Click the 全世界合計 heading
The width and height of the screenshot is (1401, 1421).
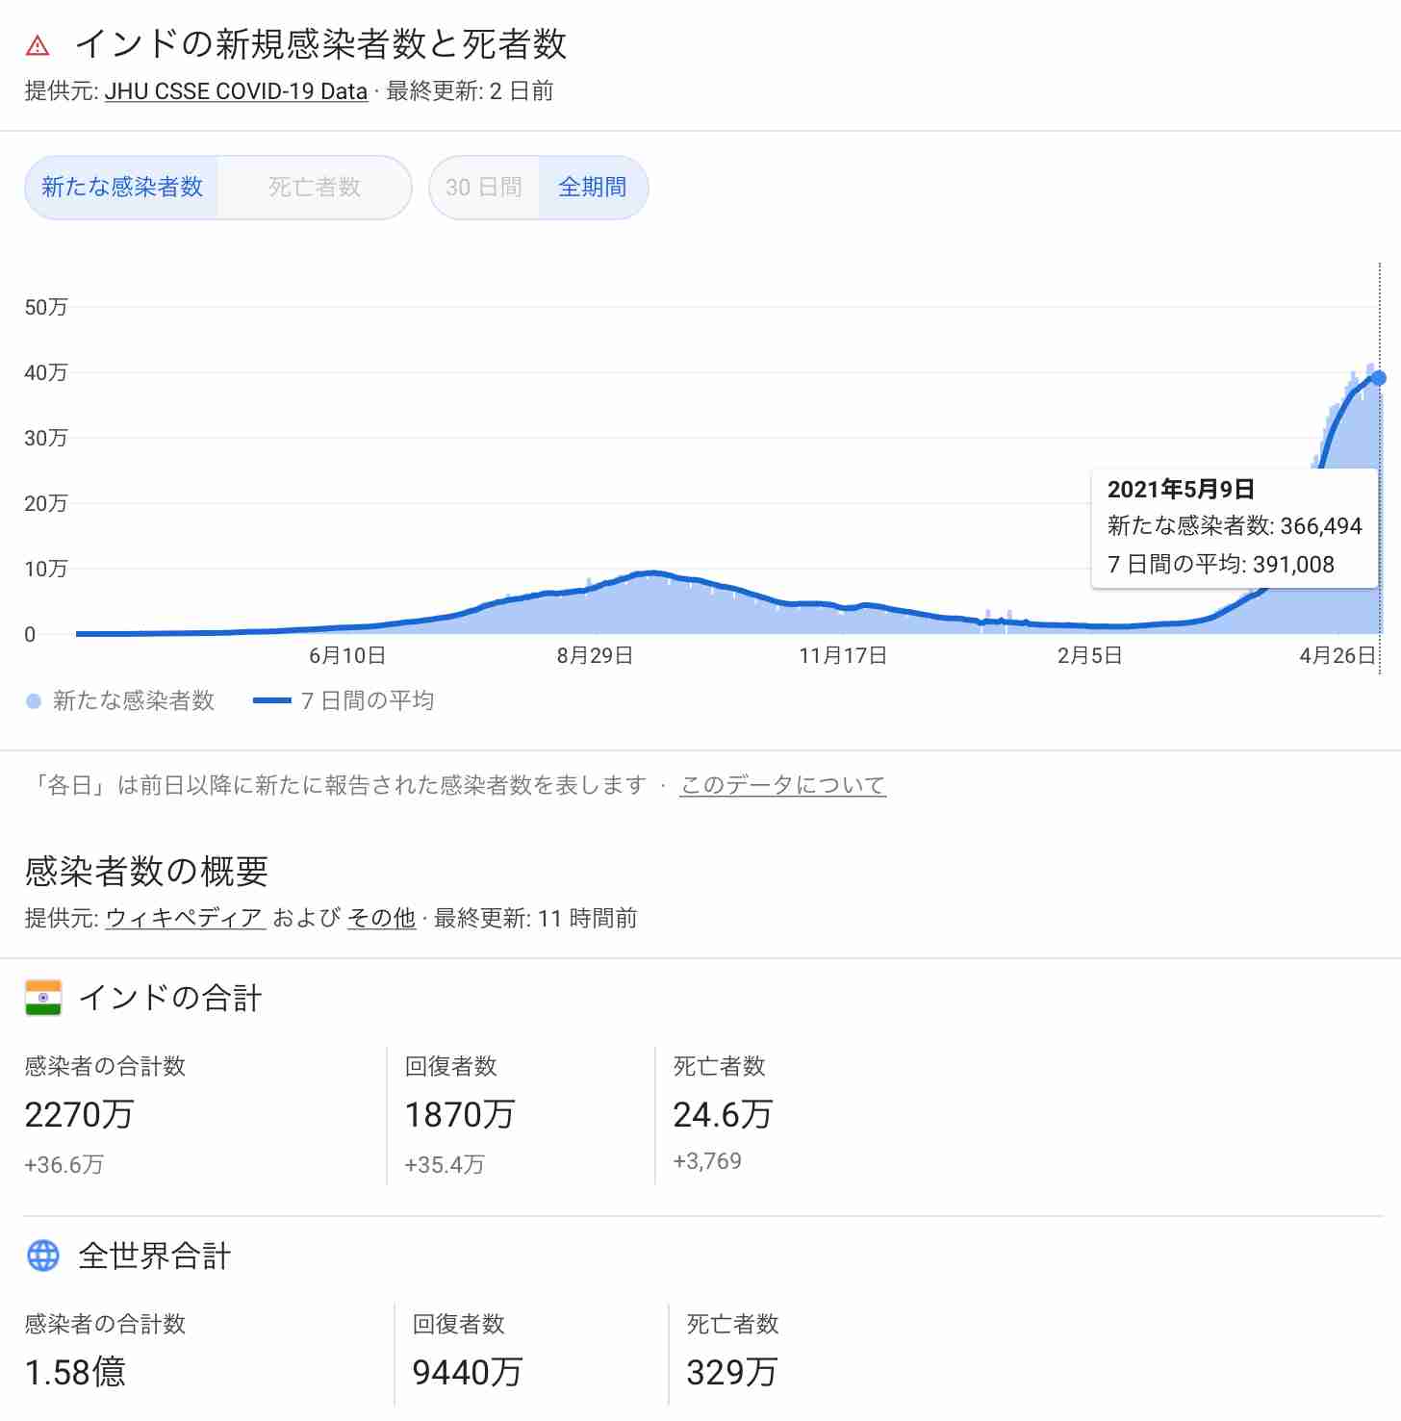pyautogui.click(x=155, y=1256)
